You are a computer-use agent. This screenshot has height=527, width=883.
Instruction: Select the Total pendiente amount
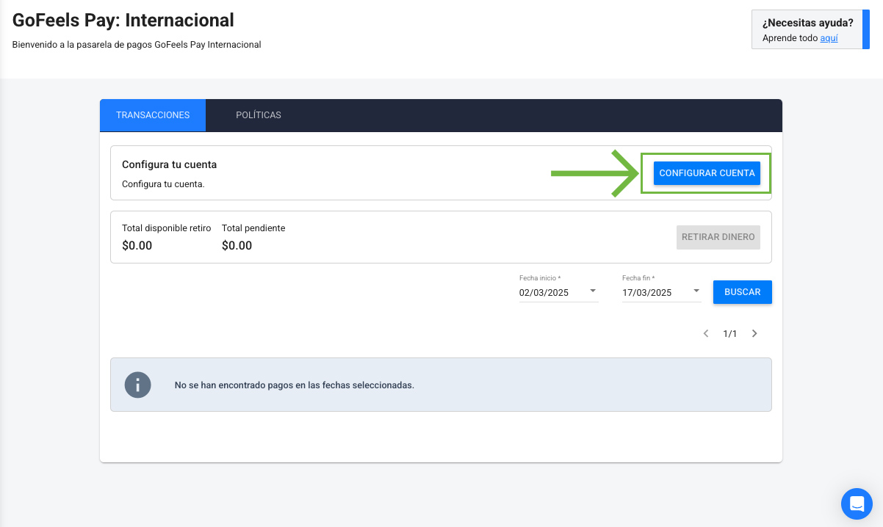pyautogui.click(x=237, y=245)
